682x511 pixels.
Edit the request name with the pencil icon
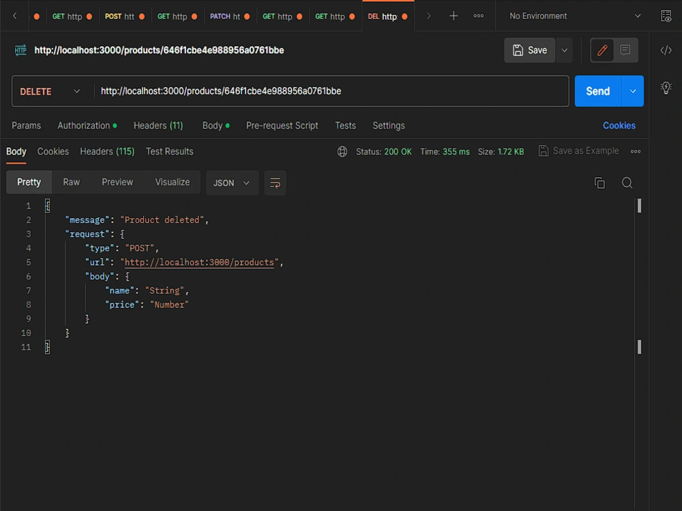(x=602, y=50)
